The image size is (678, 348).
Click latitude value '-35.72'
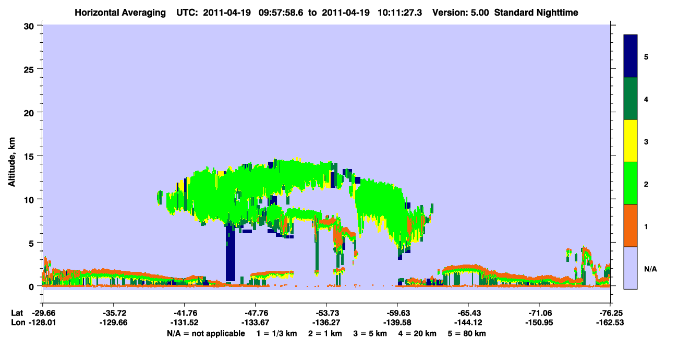113,313
